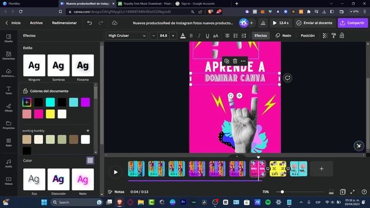Select the Flotante text style
This screenshot has width=370, height=208.
click(83, 65)
